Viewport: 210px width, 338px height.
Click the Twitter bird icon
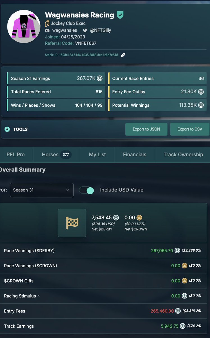coord(85,30)
